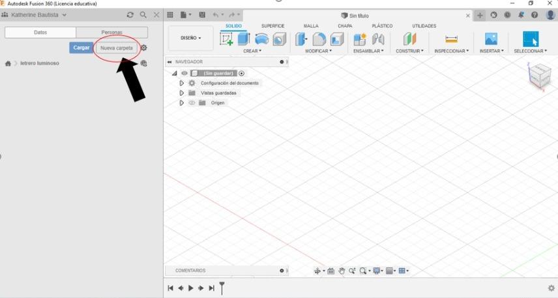The image size is (558, 298).
Task: Add a new design tab
Action: pyautogui.click(x=480, y=15)
